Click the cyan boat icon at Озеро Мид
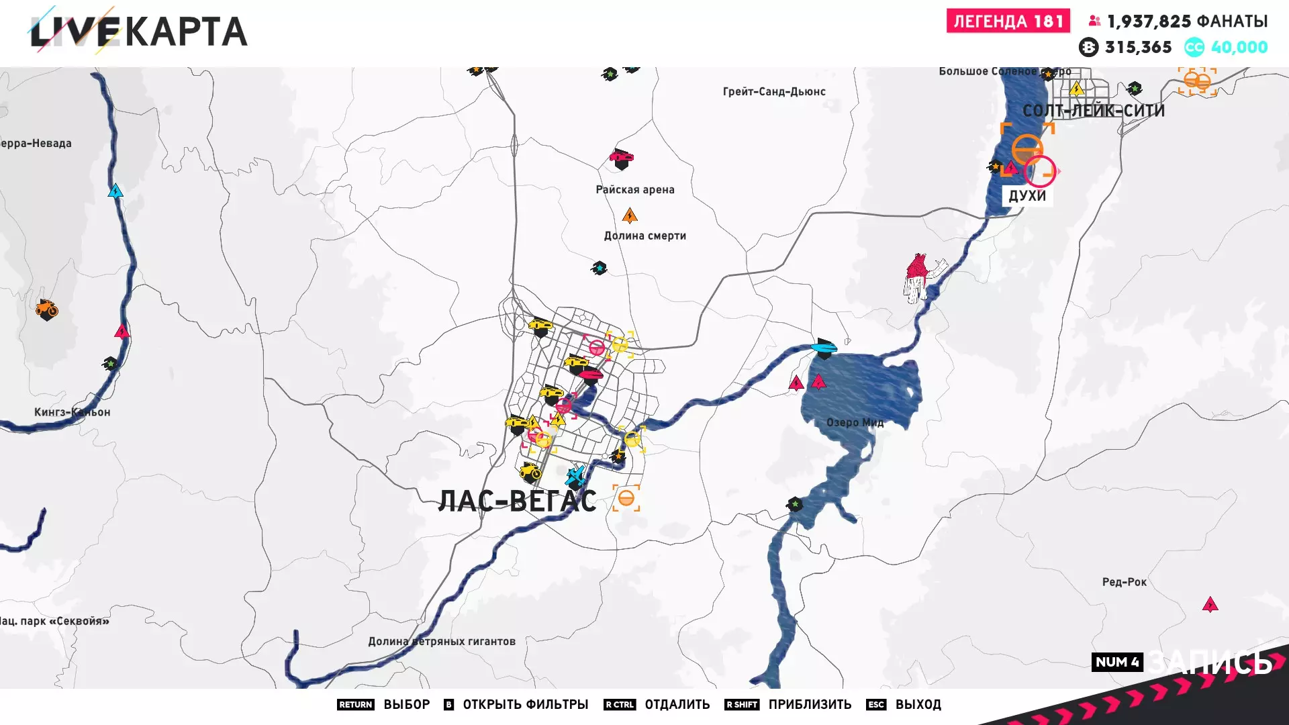The image size is (1289, 725). pos(824,348)
